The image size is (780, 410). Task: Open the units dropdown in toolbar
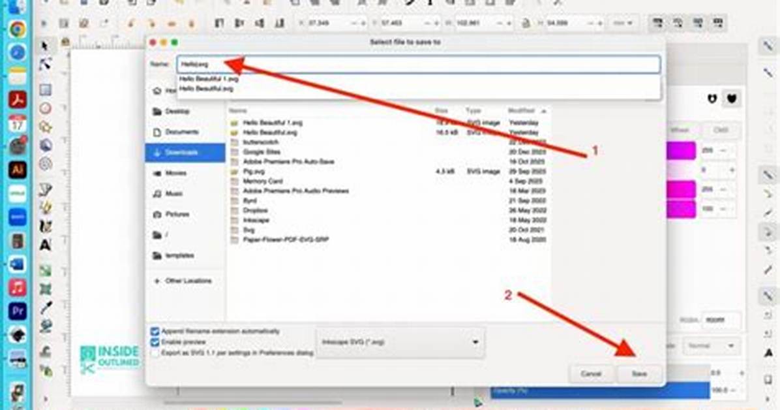click(623, 23)
